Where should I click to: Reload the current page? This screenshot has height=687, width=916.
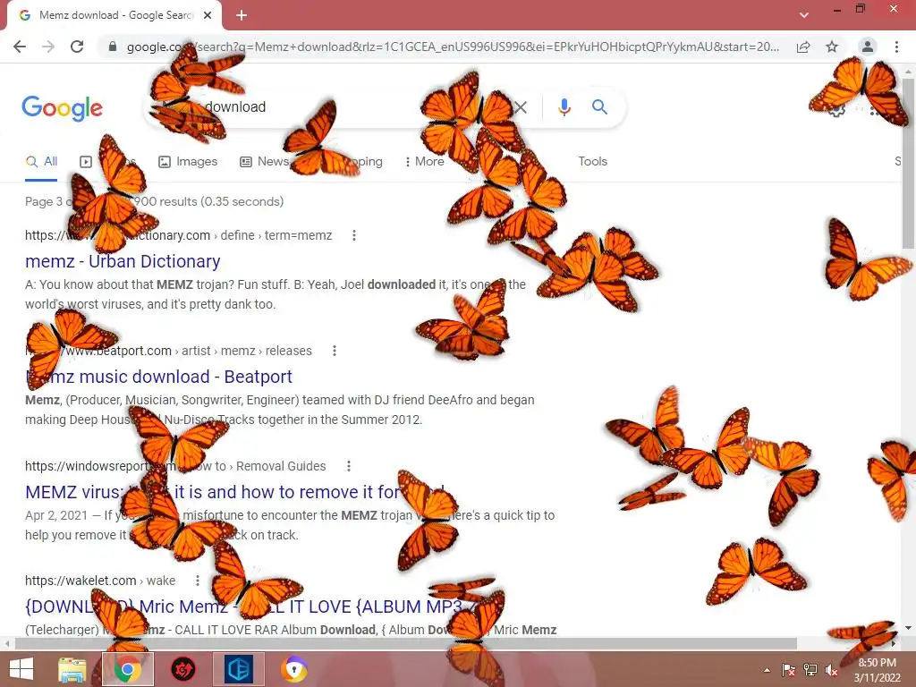point(77,47)
